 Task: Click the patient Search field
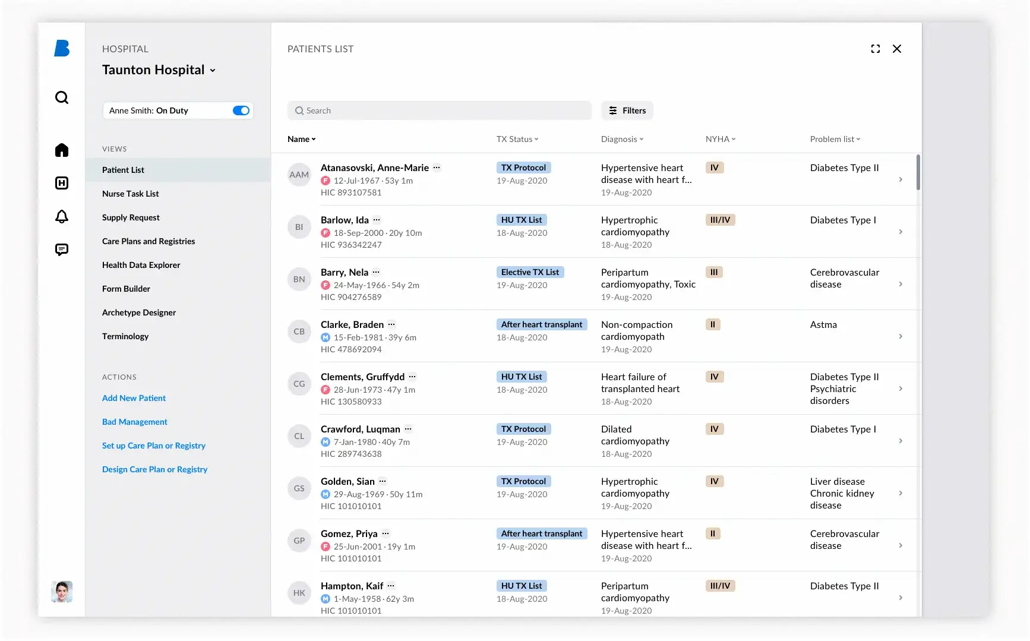[x=440, y=110]
